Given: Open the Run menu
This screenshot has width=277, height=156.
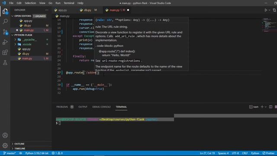Looking at the screenshot, I should click(58, 3).
